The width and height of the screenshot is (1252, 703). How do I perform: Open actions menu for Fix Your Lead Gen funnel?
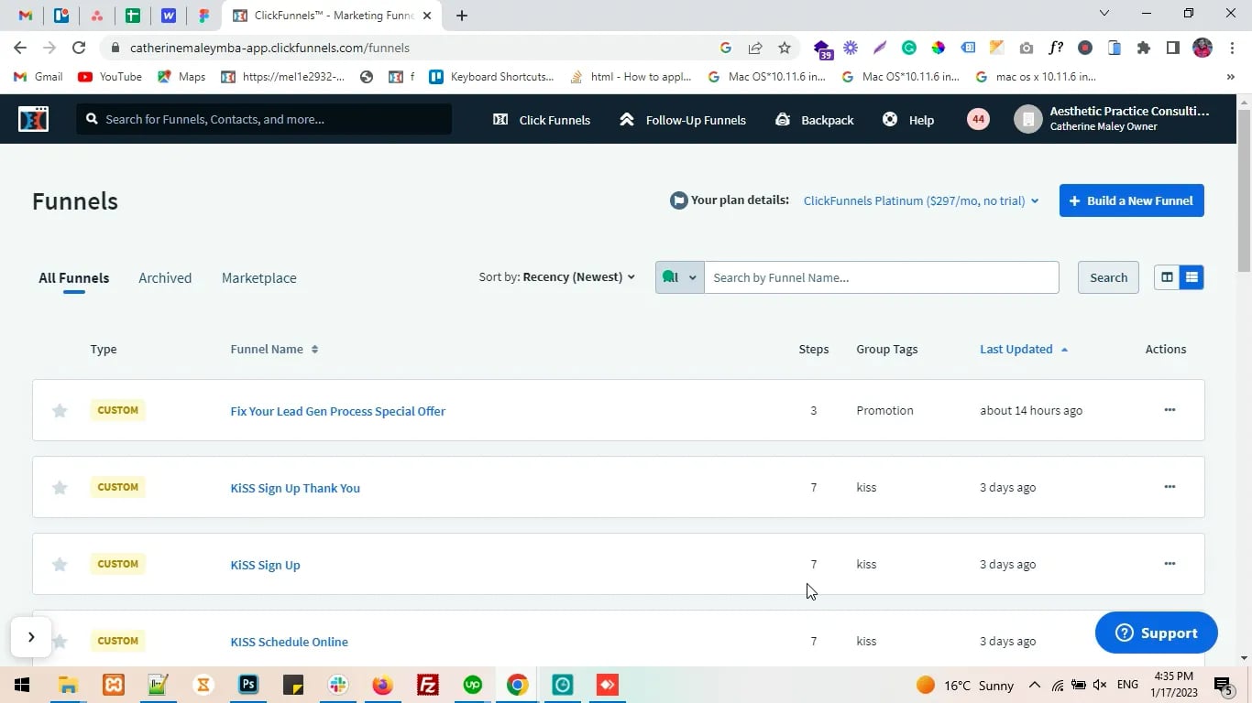[1170, 410]
